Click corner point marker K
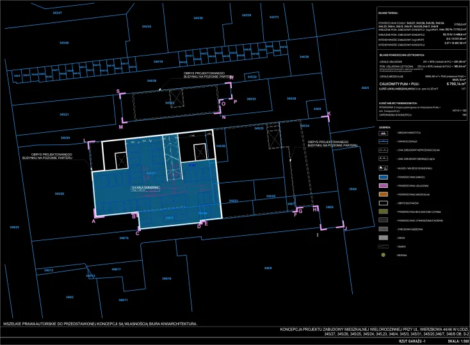Screen dimensions: 470x345 329,114
